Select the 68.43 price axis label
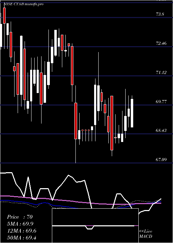The width and height of the screenshot is (173, 243). coord(161,130)
